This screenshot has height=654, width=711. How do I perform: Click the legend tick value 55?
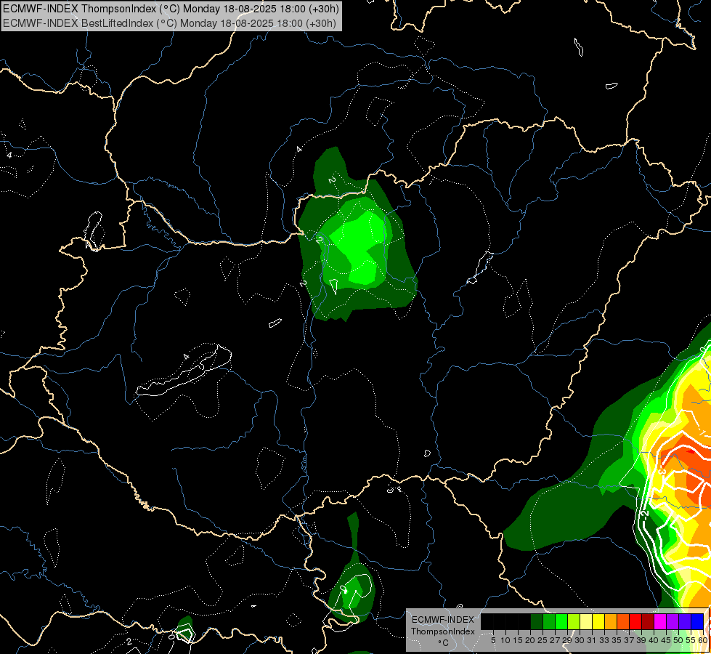[x=691, y=640]
